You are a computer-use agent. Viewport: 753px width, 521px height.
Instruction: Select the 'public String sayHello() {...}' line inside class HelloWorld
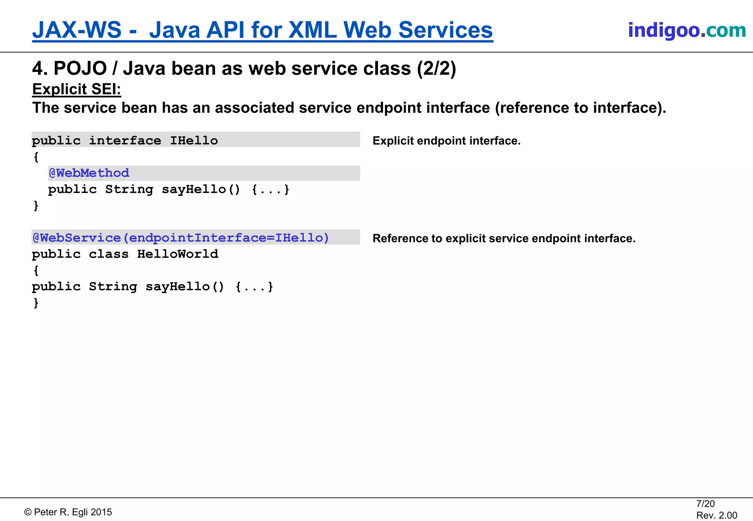(153, 287)
